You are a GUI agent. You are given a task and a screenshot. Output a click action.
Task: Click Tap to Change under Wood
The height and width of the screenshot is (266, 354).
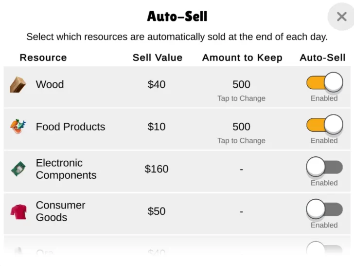(x=241, y=98)
